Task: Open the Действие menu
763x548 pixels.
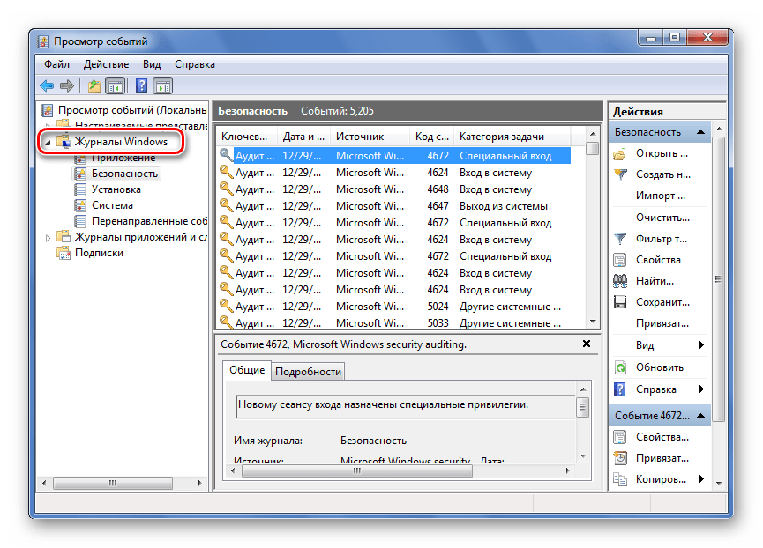Action: 106,64
